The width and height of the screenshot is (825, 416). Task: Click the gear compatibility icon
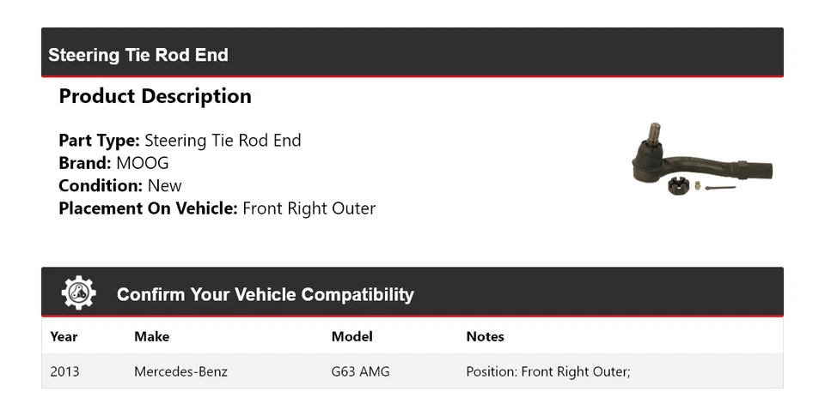78,292
